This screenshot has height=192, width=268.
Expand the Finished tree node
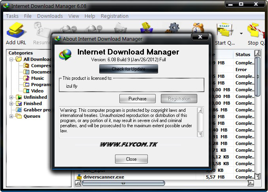tap(11, 104)
